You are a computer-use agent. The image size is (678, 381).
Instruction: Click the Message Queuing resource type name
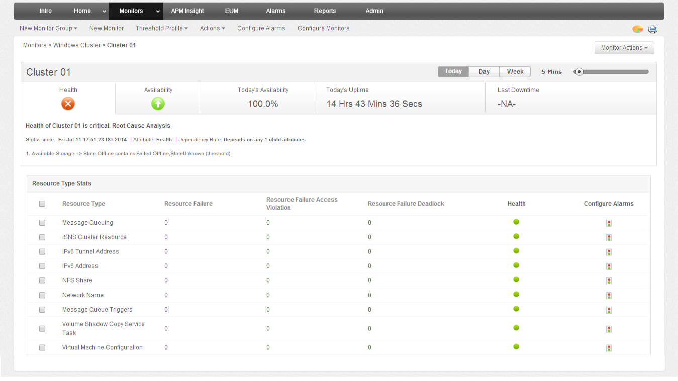point(87,223)
